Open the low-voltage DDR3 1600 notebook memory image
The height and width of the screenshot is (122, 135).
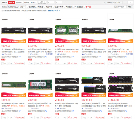pos(40,85)
